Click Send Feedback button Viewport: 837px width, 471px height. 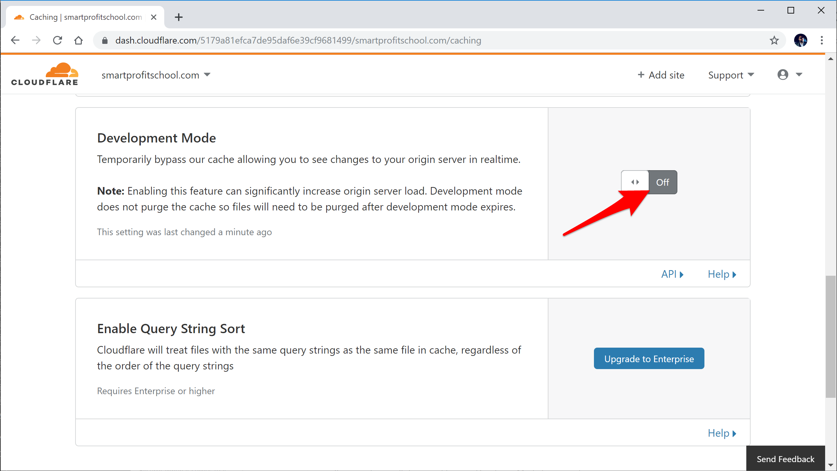pyautogui.click(x=786, y=459)
